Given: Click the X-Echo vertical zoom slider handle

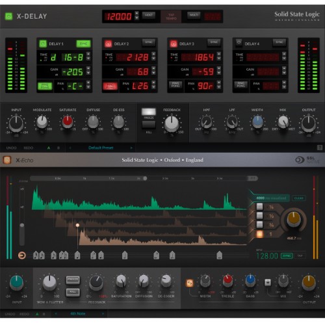Looking at the screenshot, I should (x=21, y=226).
